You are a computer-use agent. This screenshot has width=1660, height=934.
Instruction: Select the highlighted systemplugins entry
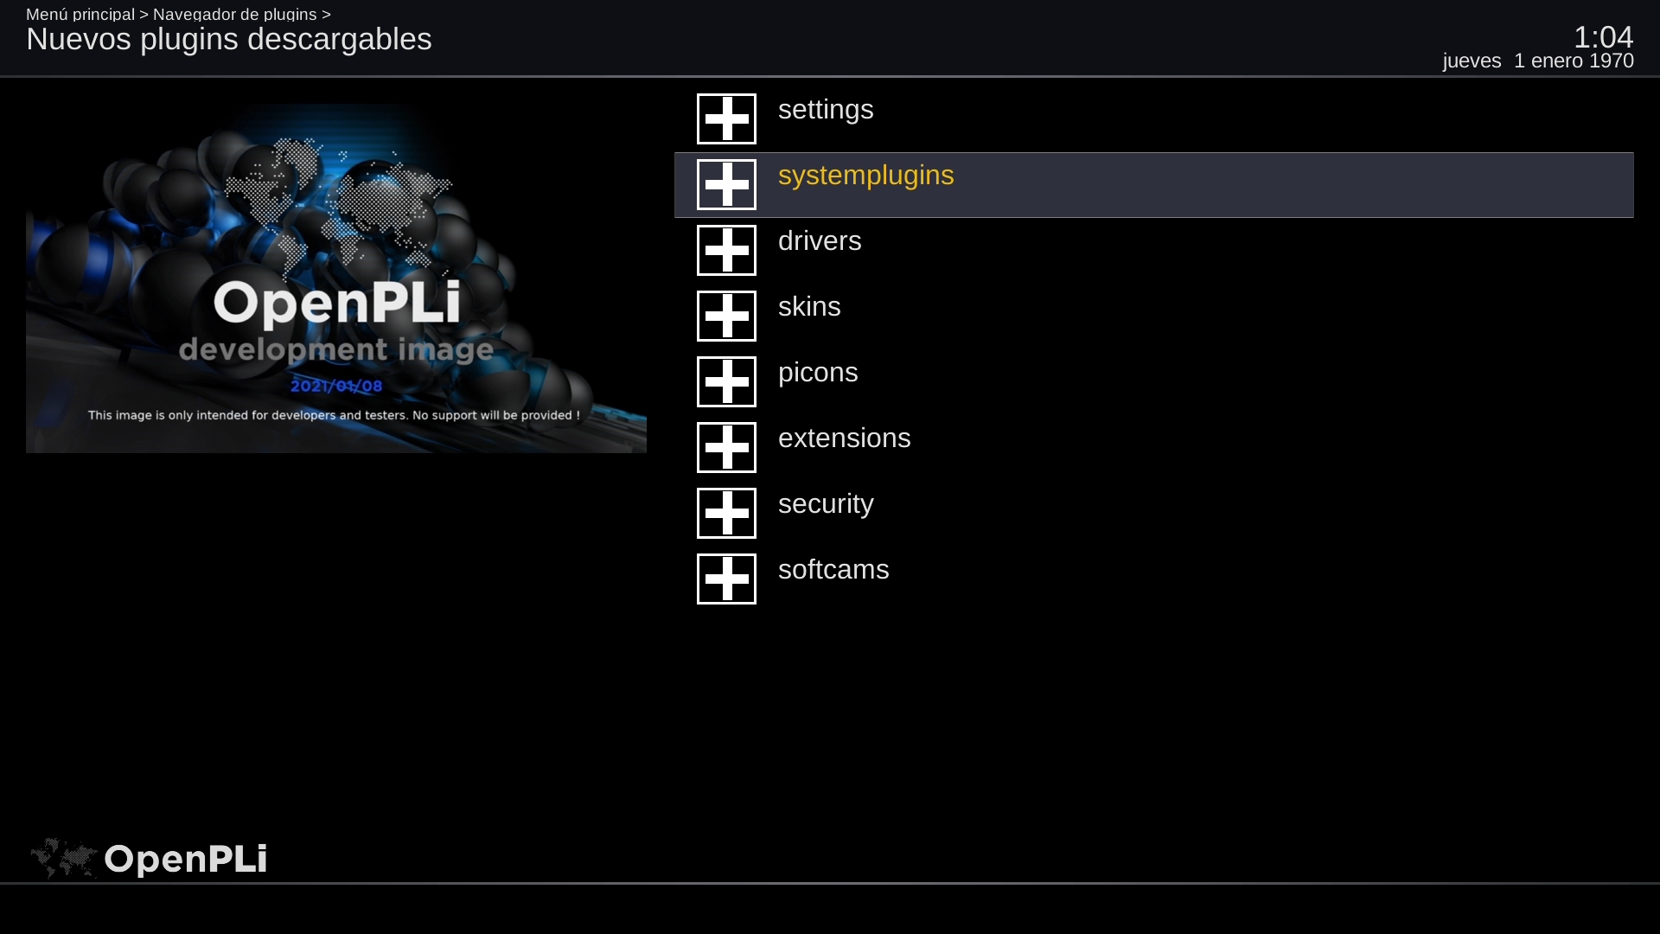(865, 176)
